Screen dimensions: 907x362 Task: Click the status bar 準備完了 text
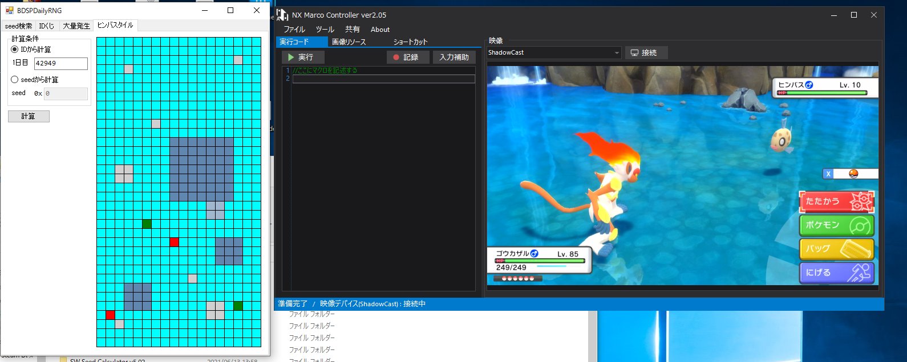293,304
